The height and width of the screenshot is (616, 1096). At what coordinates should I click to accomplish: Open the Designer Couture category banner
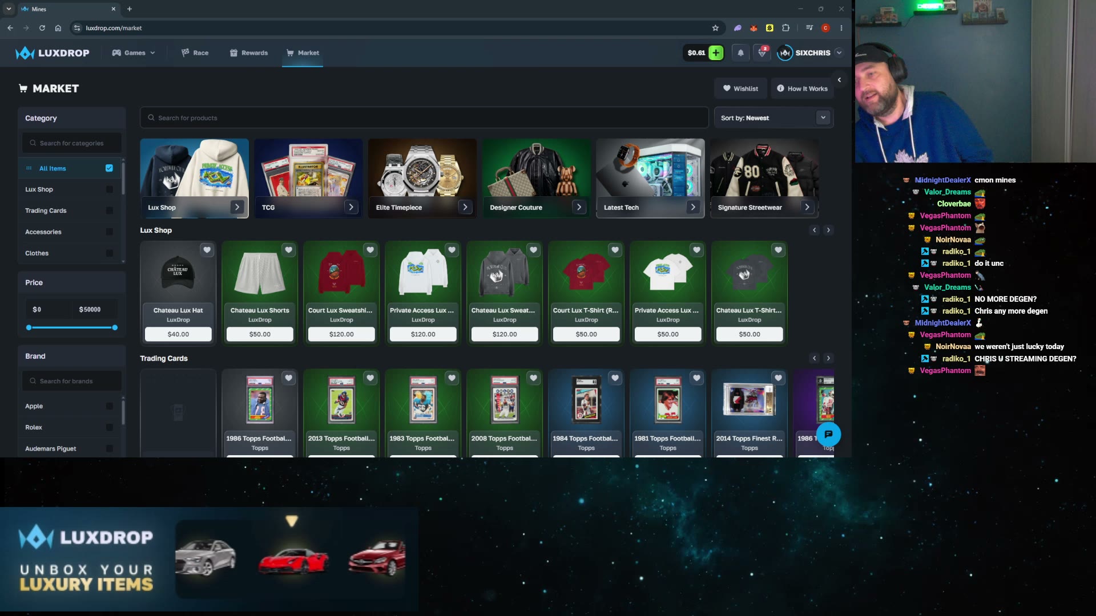tap(537, 178)
